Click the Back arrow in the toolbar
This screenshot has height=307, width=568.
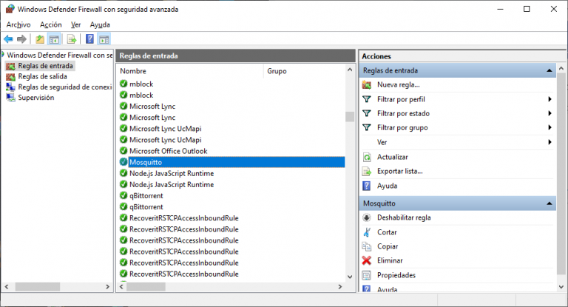coord(8,39)
